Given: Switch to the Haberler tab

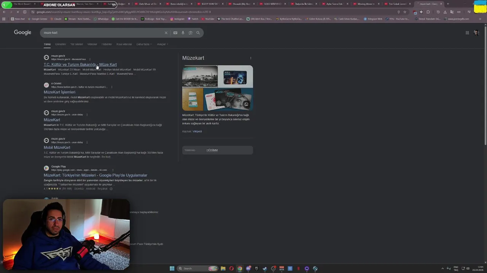Looking at the screenshot, I should pos(107,44).
